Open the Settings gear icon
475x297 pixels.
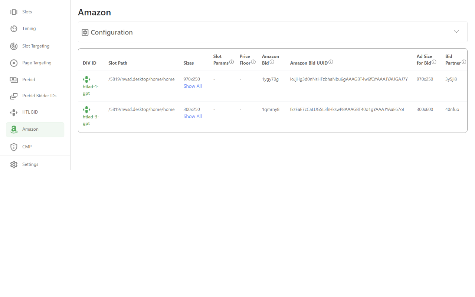[14, 164]
